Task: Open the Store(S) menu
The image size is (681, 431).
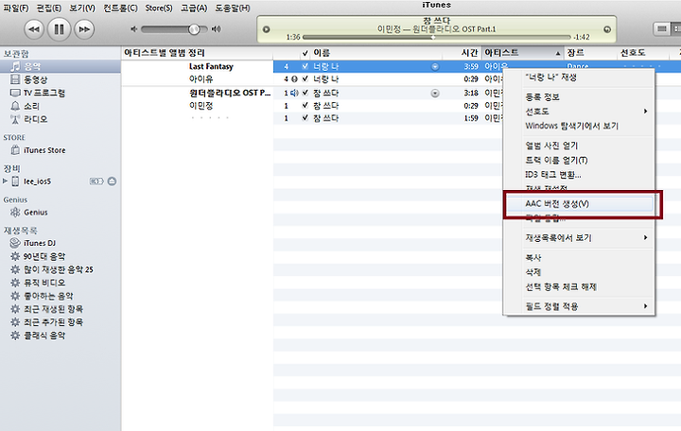Action: 159,9
